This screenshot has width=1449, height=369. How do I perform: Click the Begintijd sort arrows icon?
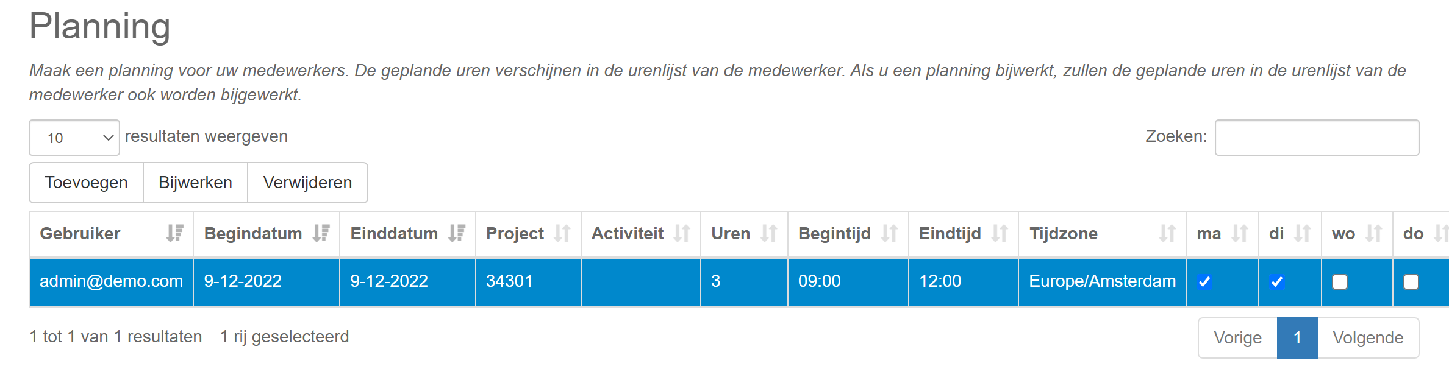click(x=890, y=233)
